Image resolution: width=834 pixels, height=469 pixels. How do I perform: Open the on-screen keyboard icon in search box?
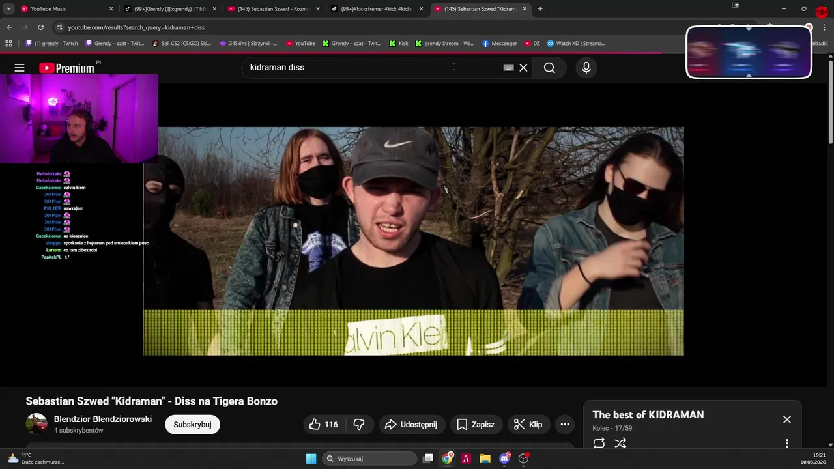[x=509, y=68]
